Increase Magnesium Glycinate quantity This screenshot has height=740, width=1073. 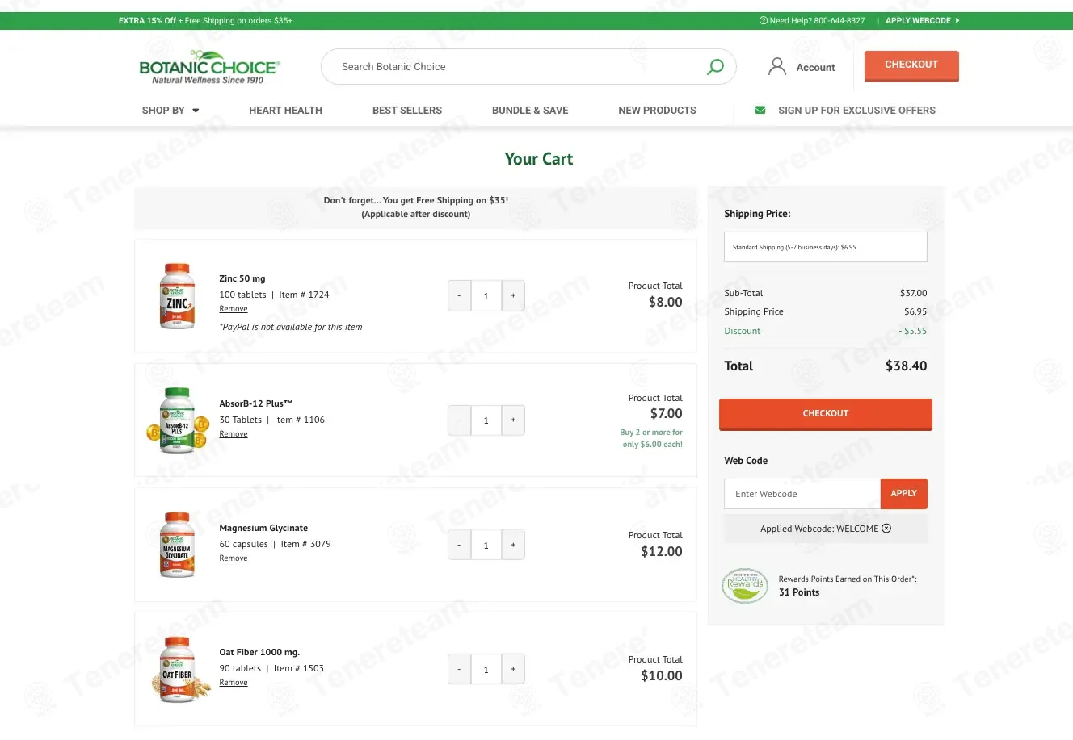(513, 545)
